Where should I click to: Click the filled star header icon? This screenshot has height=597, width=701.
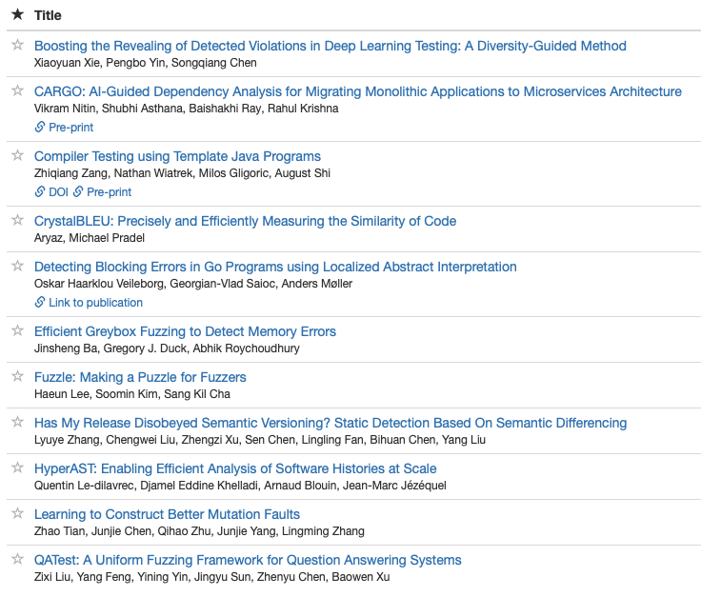pos(17,15)
